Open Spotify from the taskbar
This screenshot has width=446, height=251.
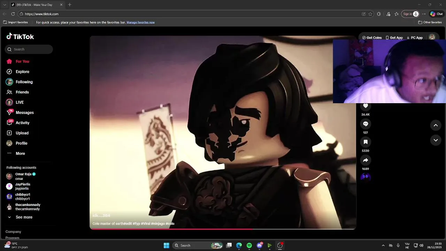[249, 245]
